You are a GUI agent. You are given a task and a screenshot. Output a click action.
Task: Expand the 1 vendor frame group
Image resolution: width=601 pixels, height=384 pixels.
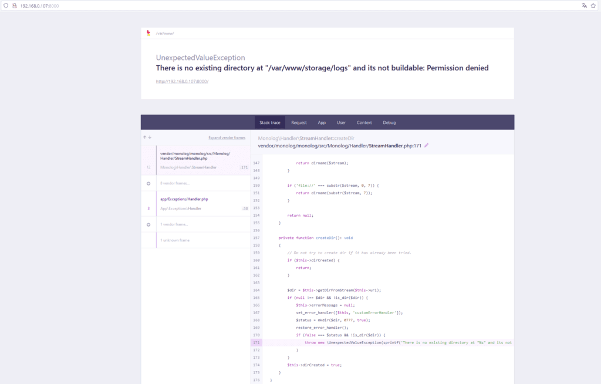point(196,224)
